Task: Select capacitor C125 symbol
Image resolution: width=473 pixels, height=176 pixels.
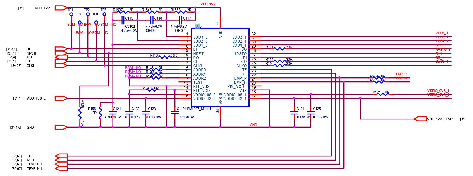Action: click(x=311, y=113)
